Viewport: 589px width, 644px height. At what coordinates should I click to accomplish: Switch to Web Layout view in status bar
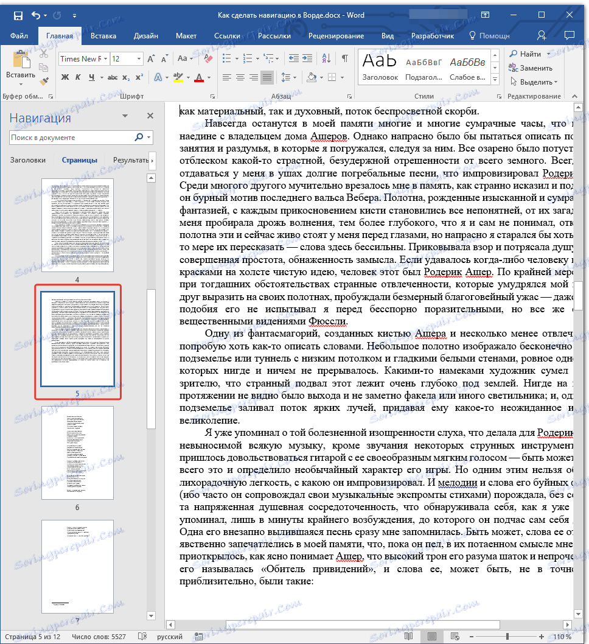pyautogui.click(x=455, y=636)
